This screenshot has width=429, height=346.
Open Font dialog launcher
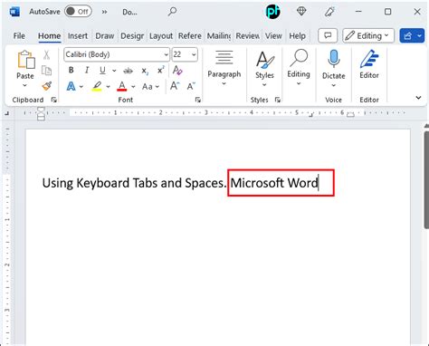click(x=198, y=100)
